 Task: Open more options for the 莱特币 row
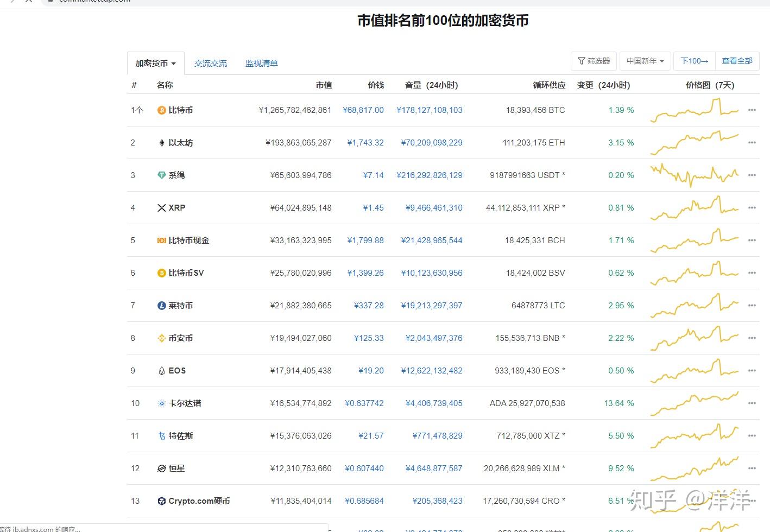pos(752,306)
